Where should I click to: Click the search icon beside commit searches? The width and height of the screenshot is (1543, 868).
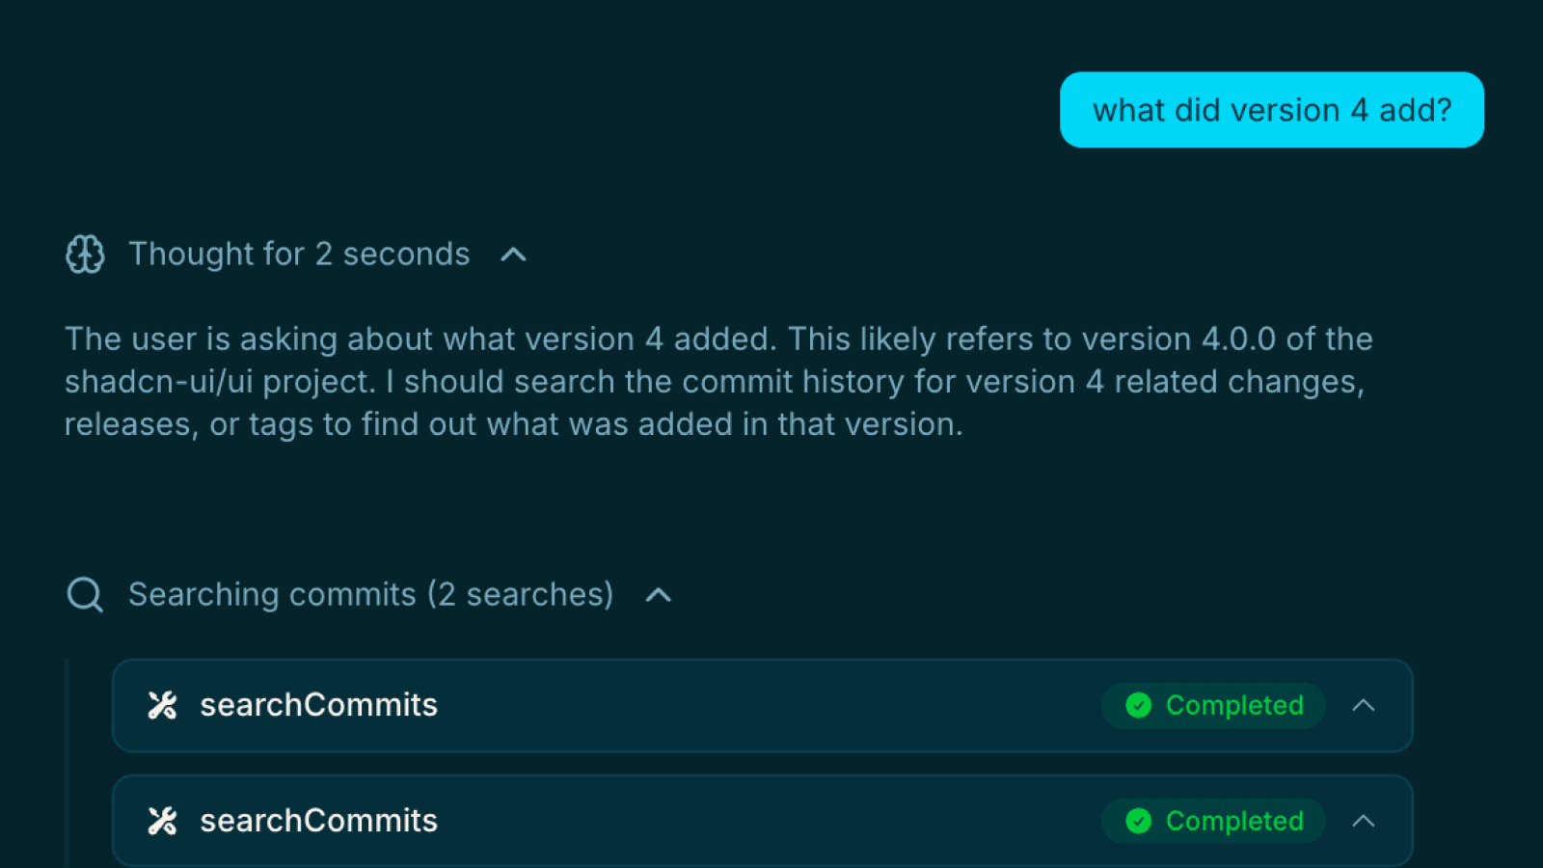[85, 594]
